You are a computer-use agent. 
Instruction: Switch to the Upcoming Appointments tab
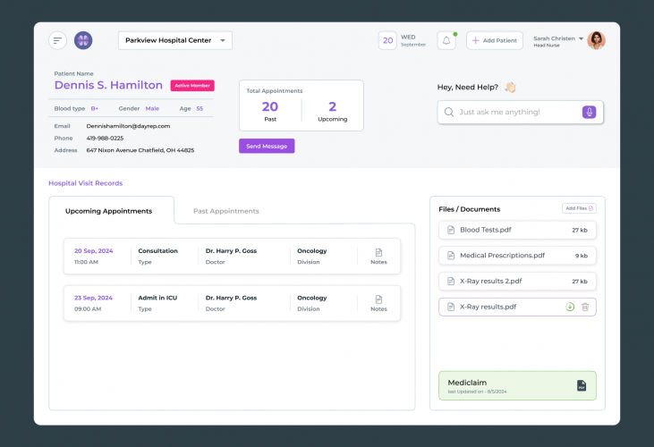(x=108, y=211)
